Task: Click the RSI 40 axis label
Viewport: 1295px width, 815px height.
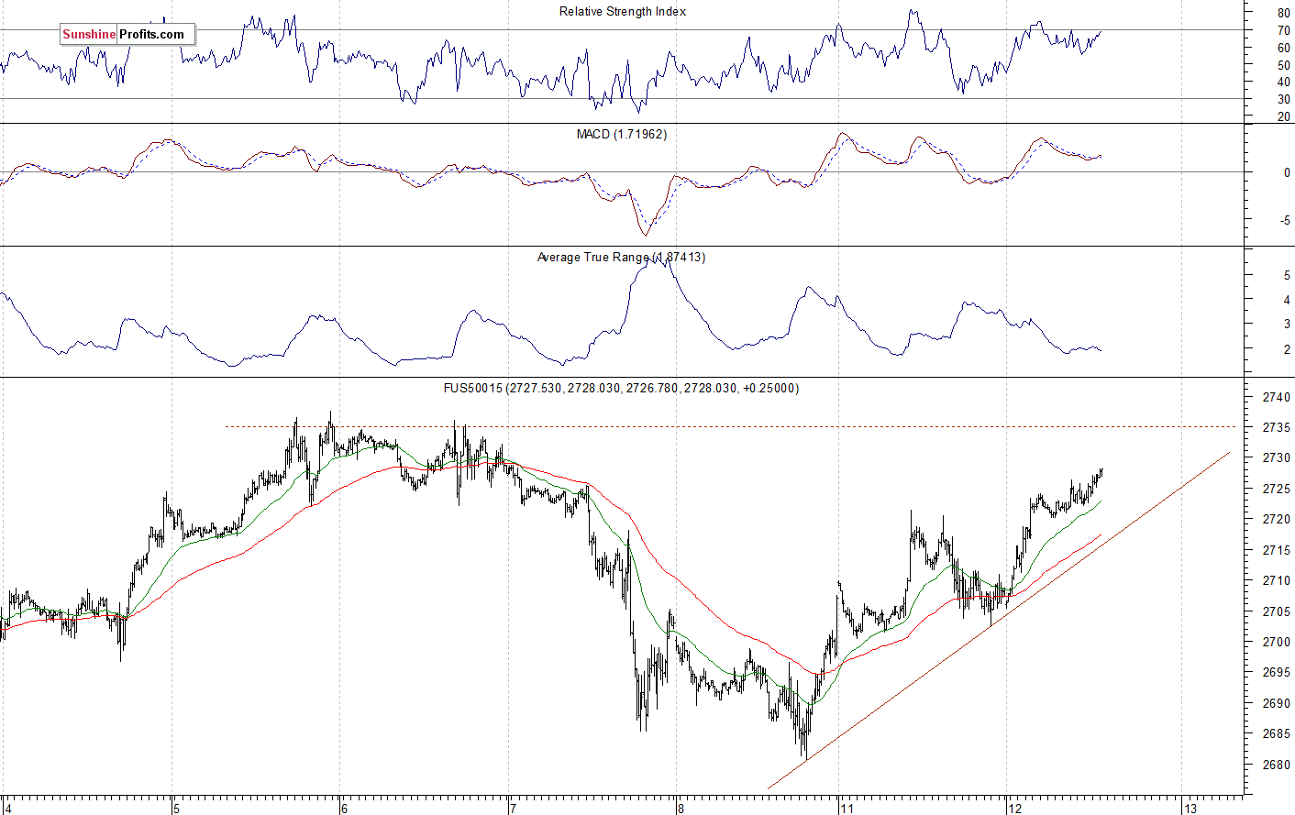Action: click(1283, 83)
